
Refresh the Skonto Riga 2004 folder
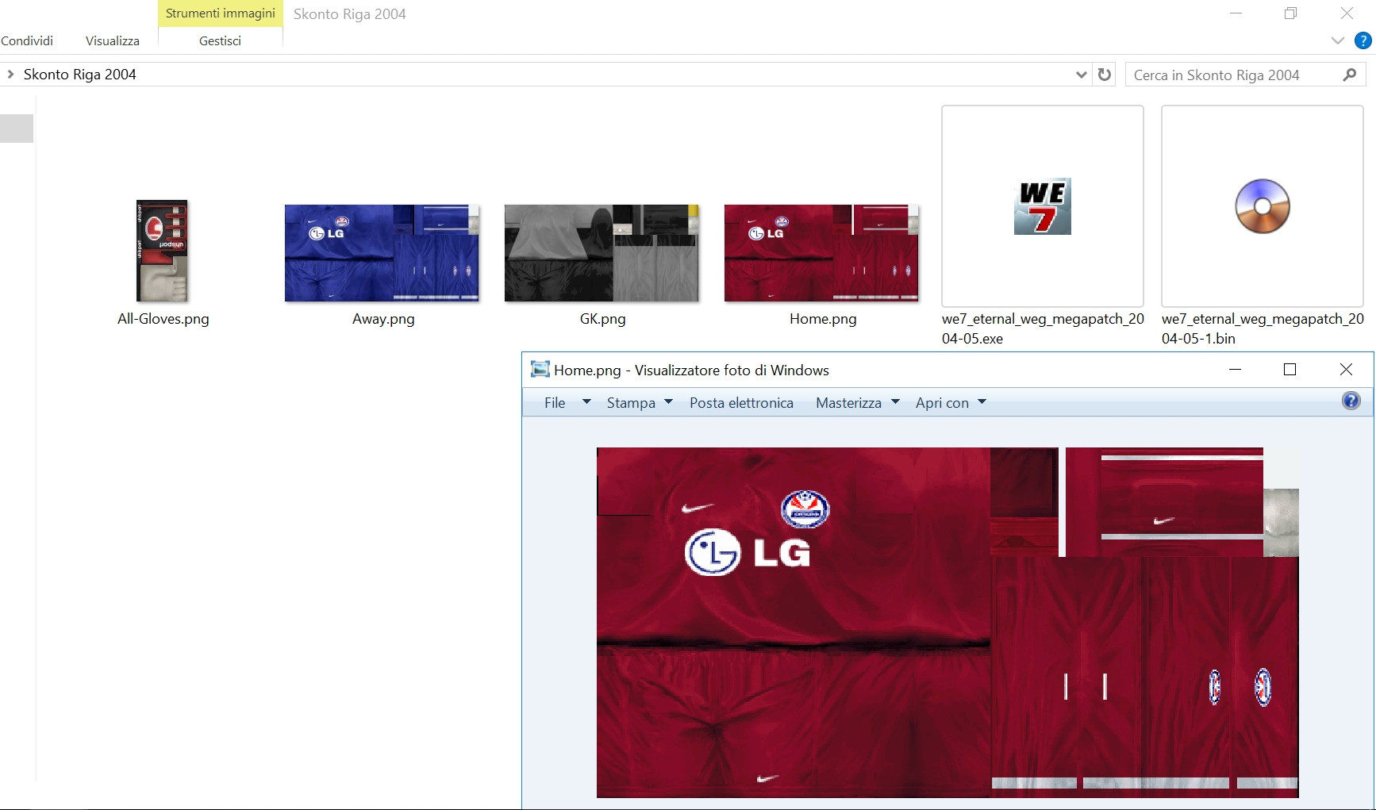pos(1104,75)
